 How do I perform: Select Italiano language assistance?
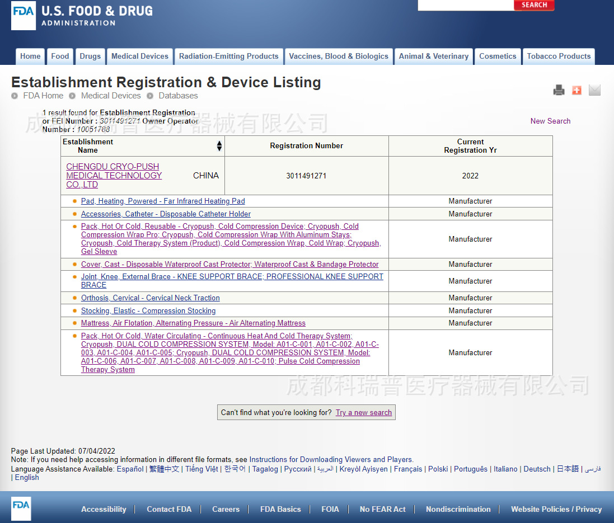click(505, 469)
